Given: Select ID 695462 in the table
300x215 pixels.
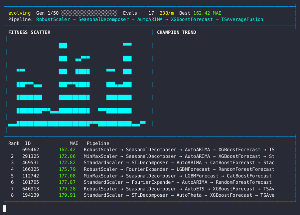Looking at the screenshot, I should 31,150.
